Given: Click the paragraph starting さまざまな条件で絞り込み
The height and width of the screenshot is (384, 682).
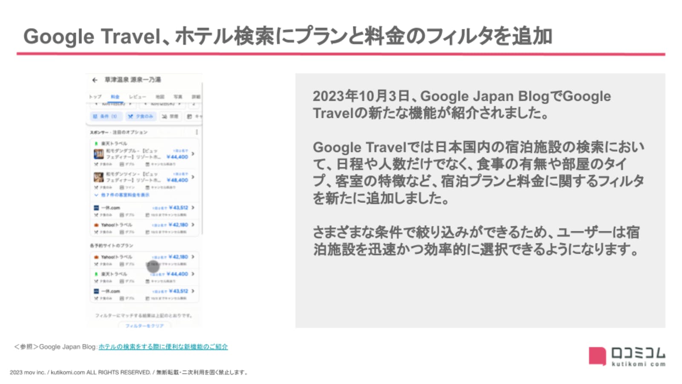Looking at the screenshot, I should pyautogui.click(x=477, y=241).
